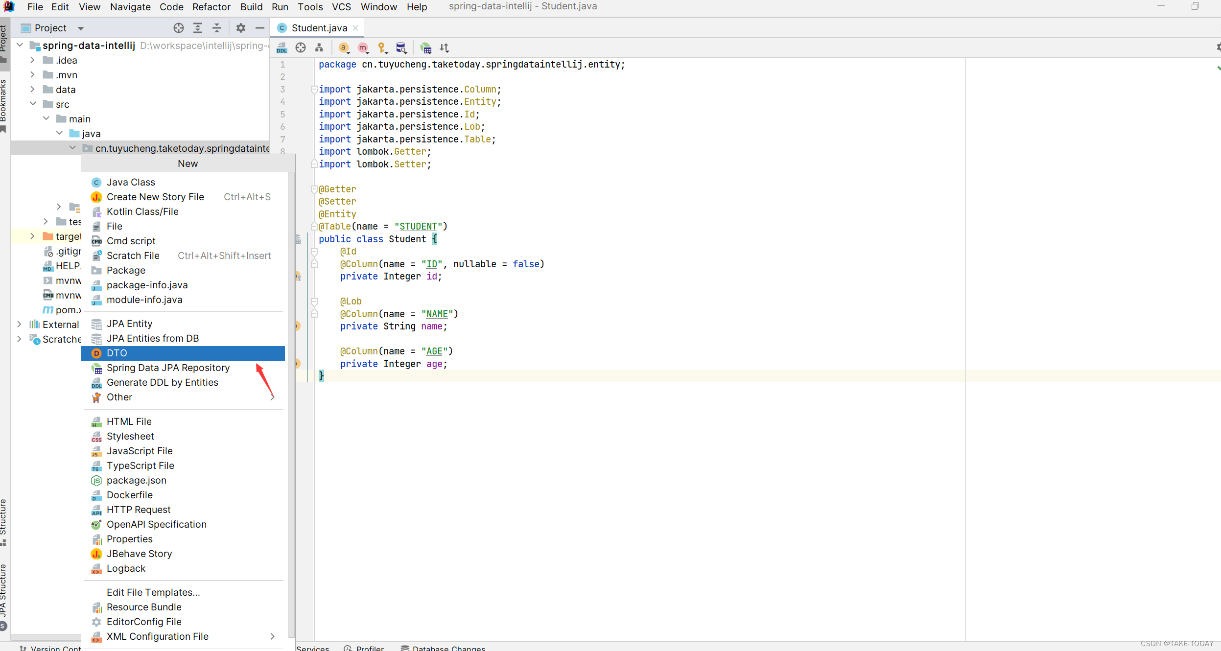The width and height of the screenshot is (1221, 651).
Task: Toggle the Bookmarks tool window
Action: coord(4,103)
